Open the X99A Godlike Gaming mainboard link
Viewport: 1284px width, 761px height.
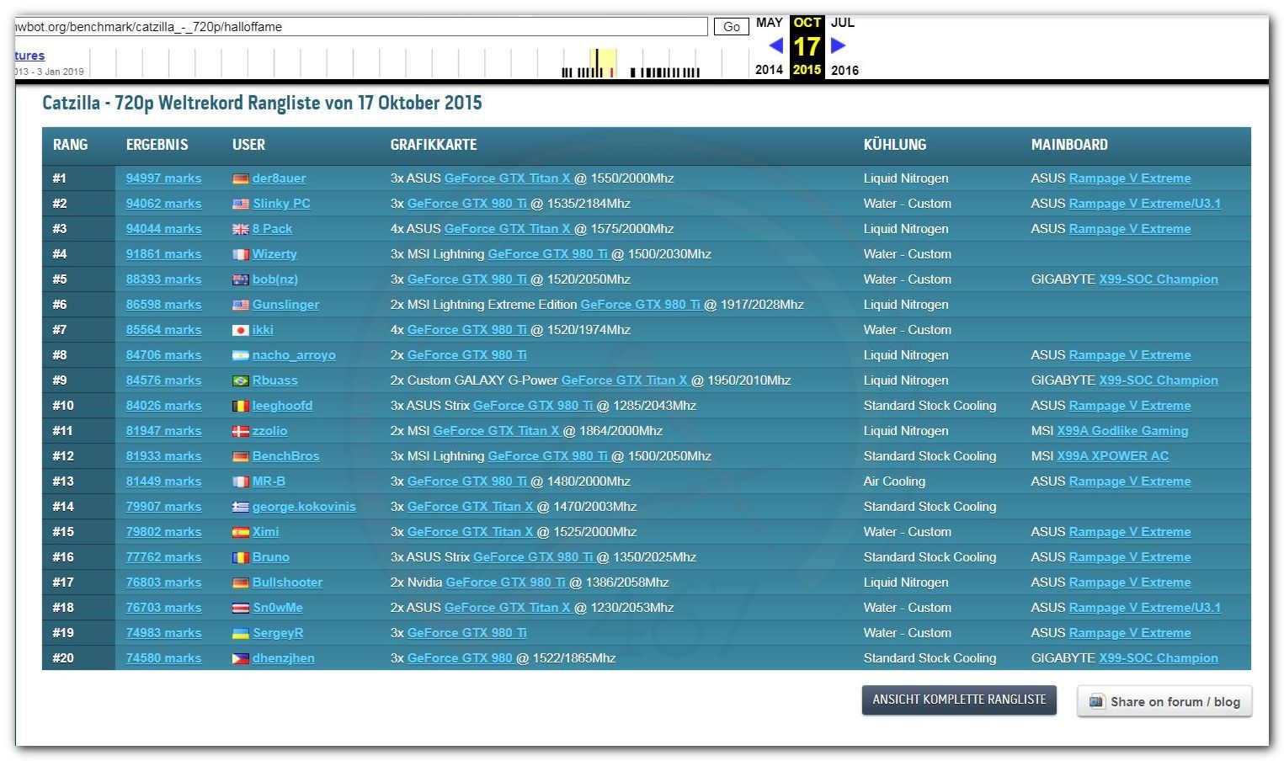coord(1122,431)
